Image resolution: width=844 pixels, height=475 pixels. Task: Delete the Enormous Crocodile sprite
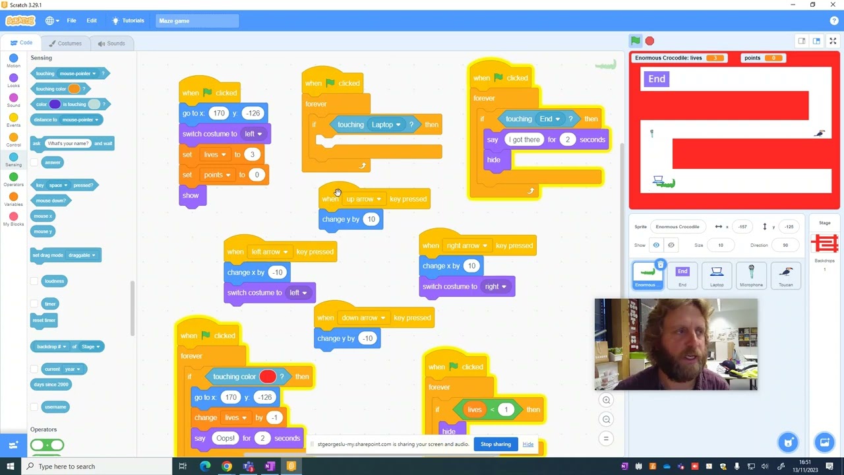point(660,265)
